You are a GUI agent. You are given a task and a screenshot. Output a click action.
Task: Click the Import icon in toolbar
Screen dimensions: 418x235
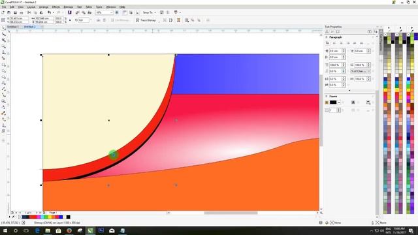click(77, 12)
